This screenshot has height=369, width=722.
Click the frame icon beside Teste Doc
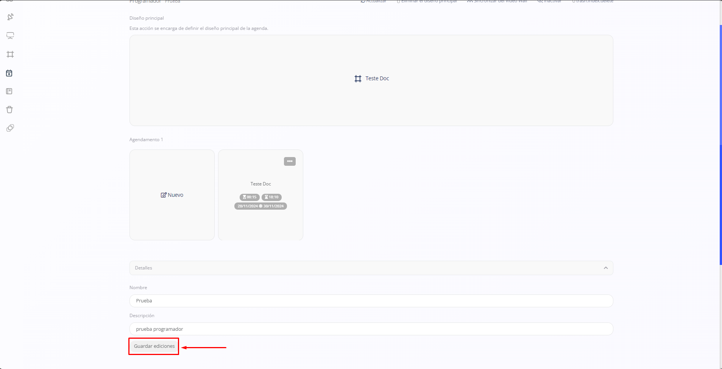[x=358, y=79]
